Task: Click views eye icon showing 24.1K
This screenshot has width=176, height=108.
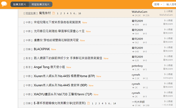Action: click(x=133, y=15)
